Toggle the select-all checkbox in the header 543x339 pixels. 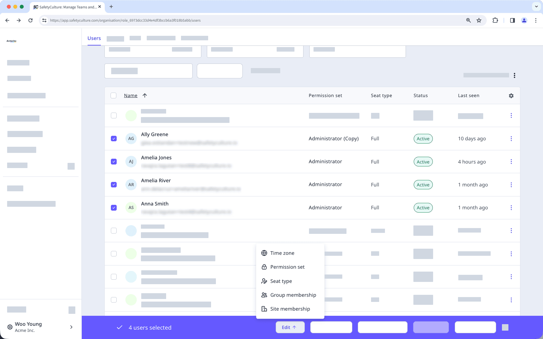click(113, 95)
